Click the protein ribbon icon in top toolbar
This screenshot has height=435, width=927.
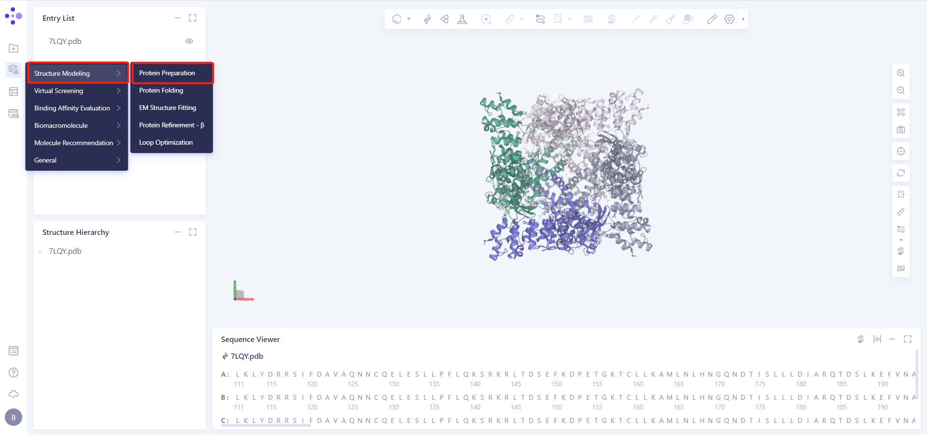(x=427, y=19)
